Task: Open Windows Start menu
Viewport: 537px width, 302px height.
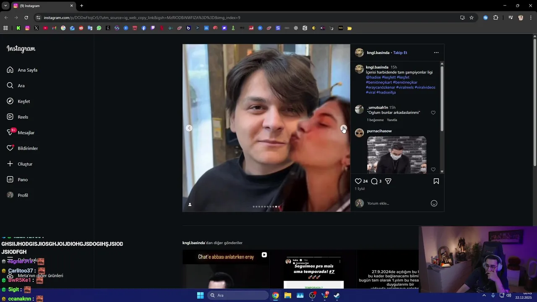Action: (x=200, y=295)
